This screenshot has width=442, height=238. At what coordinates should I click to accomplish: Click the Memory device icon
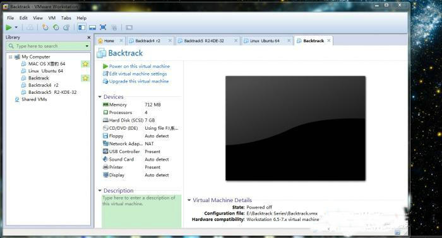click(105, 105)
